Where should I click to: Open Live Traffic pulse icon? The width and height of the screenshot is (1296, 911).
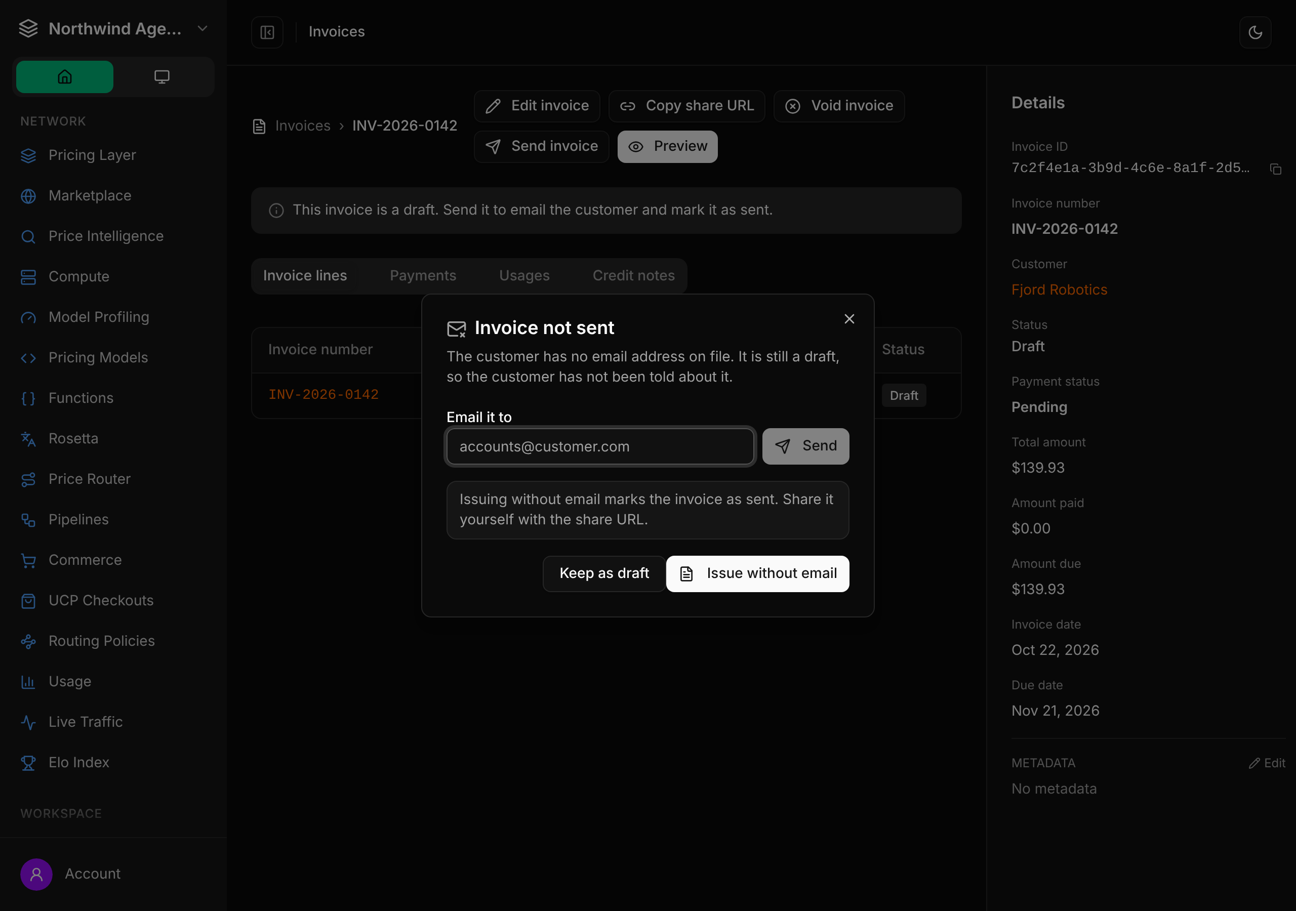coord(28,722)
